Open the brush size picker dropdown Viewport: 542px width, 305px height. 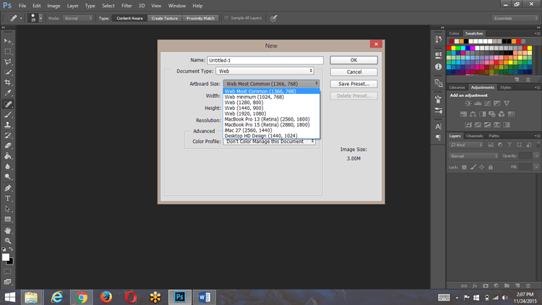40,18
